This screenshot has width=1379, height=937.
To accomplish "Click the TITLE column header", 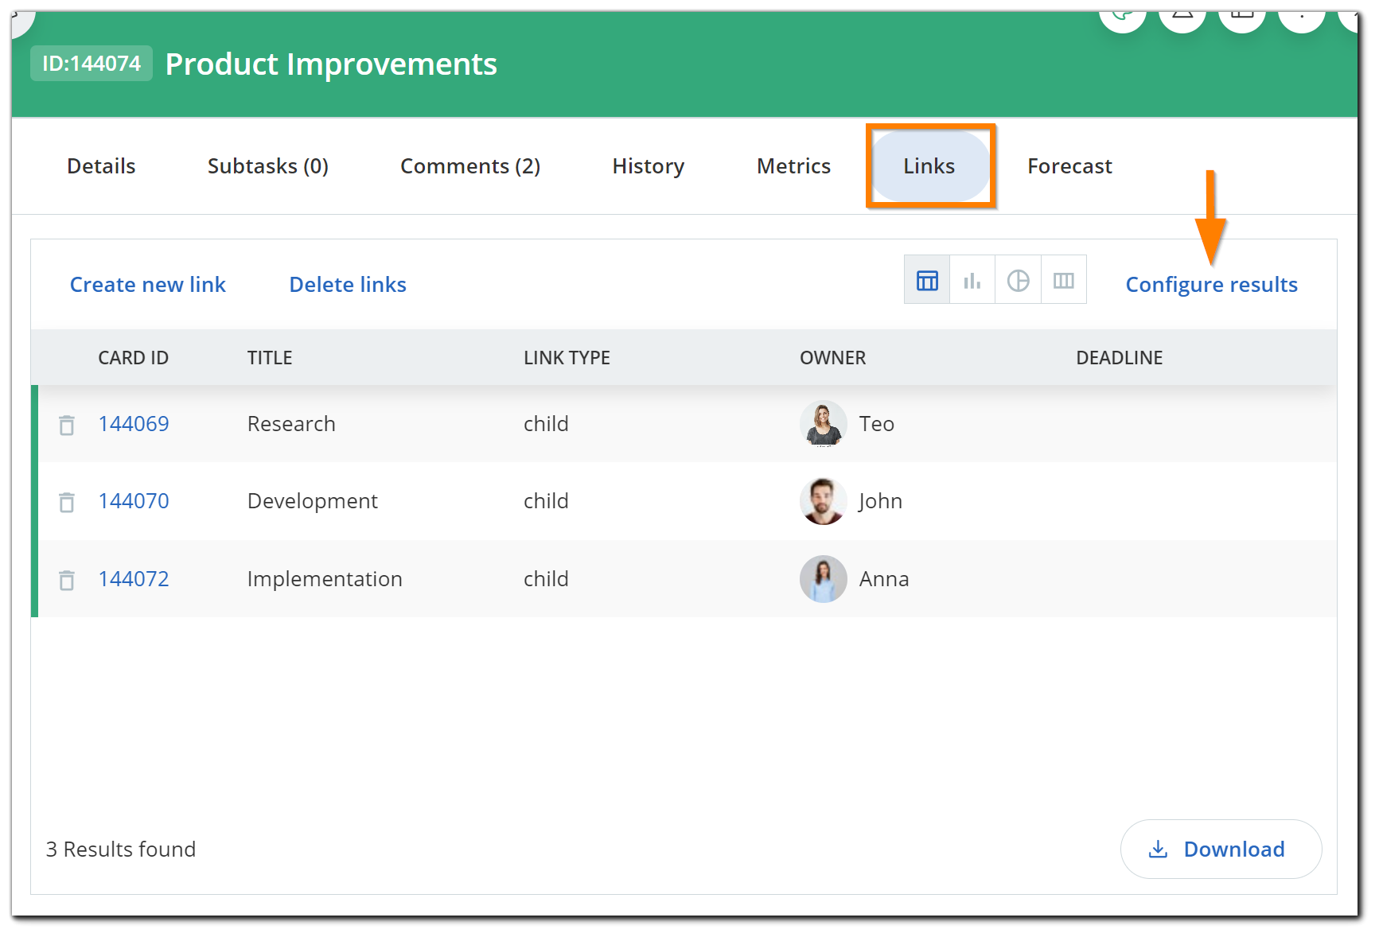I will click(x=270, y=357).
